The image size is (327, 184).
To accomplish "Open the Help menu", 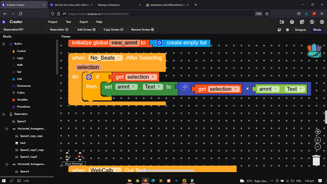I will pyautogui.click(x=99, y=22).
